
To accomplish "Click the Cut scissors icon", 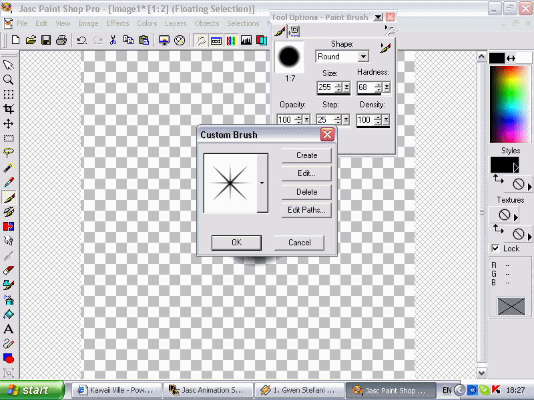I will click(113, 40).
